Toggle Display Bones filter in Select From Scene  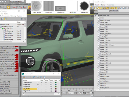tap(116, 8)
